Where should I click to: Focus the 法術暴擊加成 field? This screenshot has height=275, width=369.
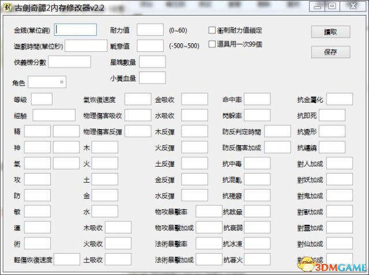click(209, 259)
